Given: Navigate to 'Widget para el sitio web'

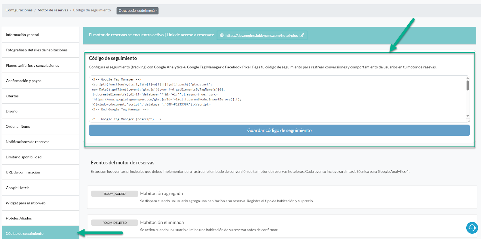Looking at the screenshot, I should pyautogui.click(x=26, y=203).
